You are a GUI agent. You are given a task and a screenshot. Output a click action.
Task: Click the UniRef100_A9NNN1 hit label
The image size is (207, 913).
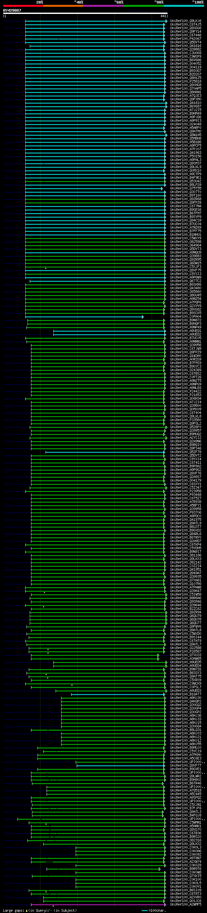pos(186,341)
